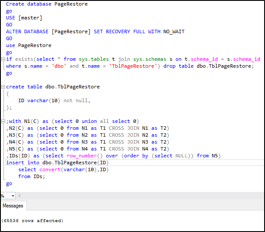Click the 'row_number()' function text
Image resolution: width=265 pixels, height=232 pixels.
coord(84,156)
